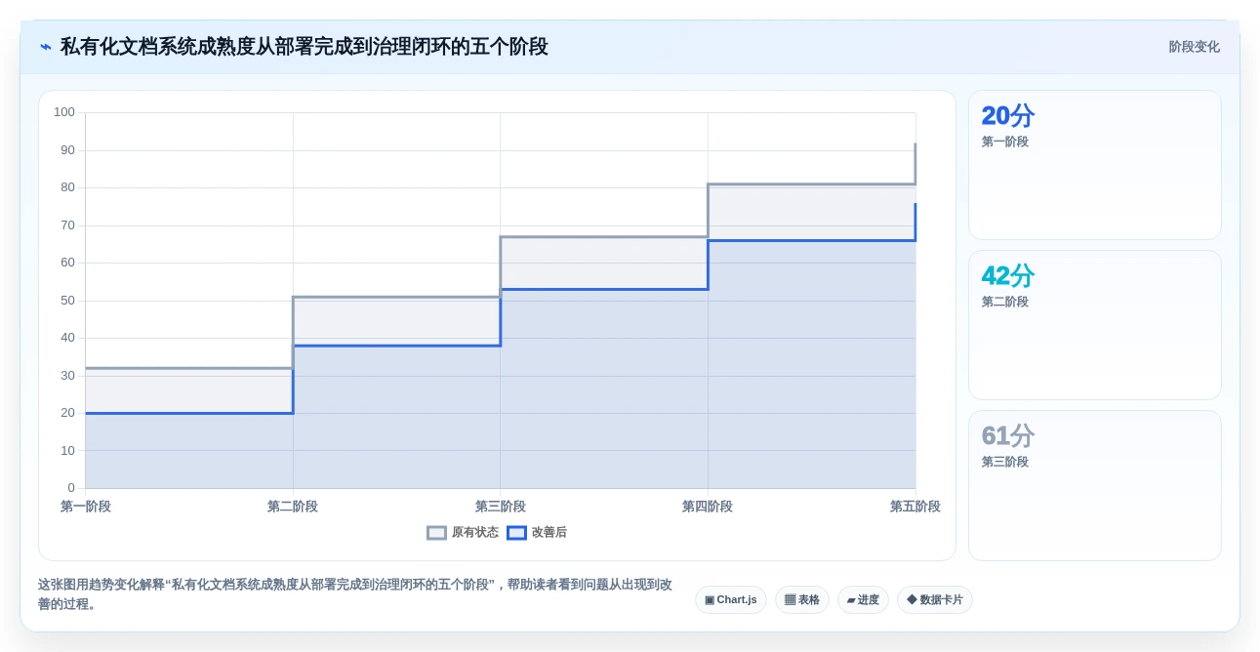Click the 第四阶段 x-axis label

708,507
